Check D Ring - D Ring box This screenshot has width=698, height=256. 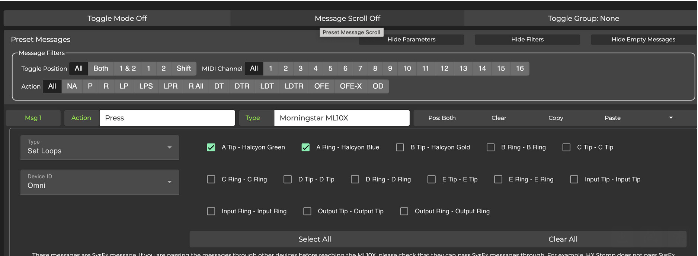(x=355, y=179)
